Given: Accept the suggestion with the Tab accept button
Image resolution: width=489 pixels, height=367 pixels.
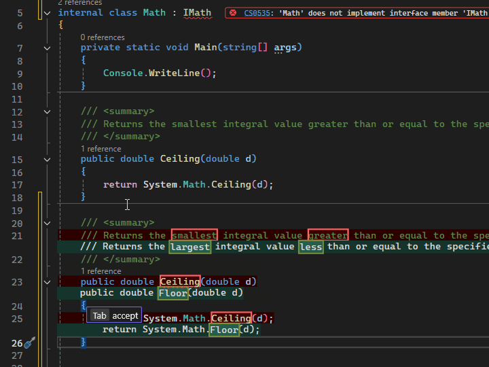Looking at the screenshot, I should [x=114, y=315].
